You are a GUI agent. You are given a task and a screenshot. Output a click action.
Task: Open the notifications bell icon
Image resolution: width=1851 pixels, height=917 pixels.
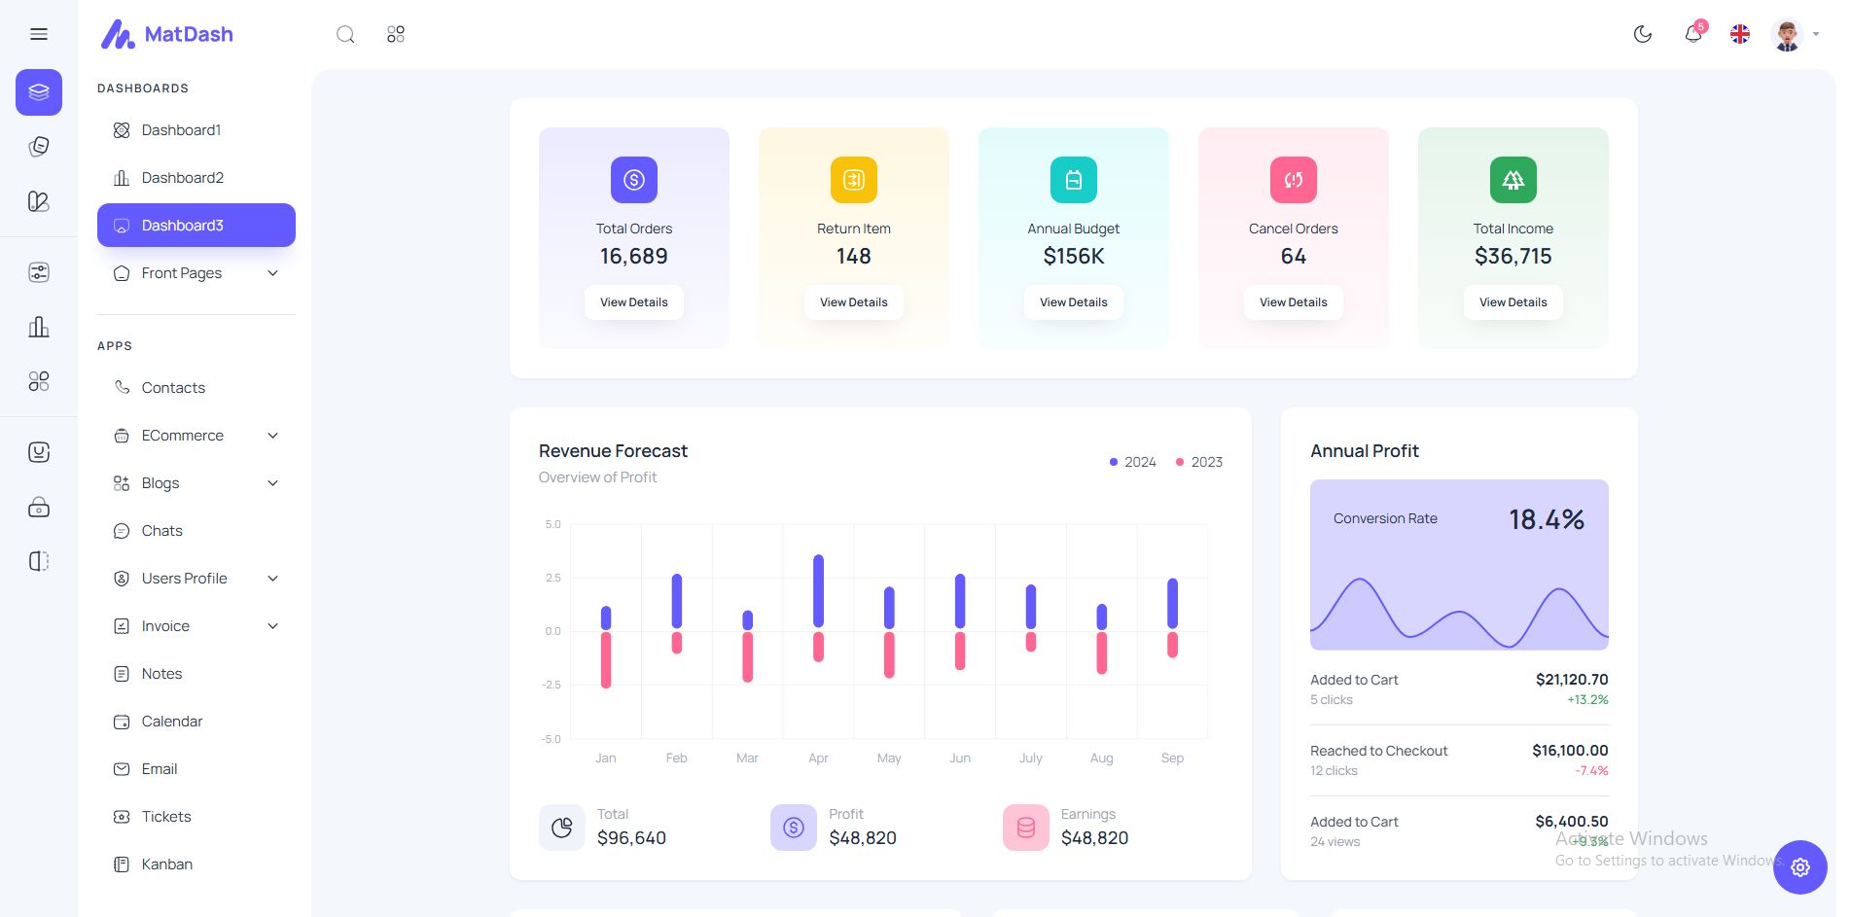point(1693,34)
